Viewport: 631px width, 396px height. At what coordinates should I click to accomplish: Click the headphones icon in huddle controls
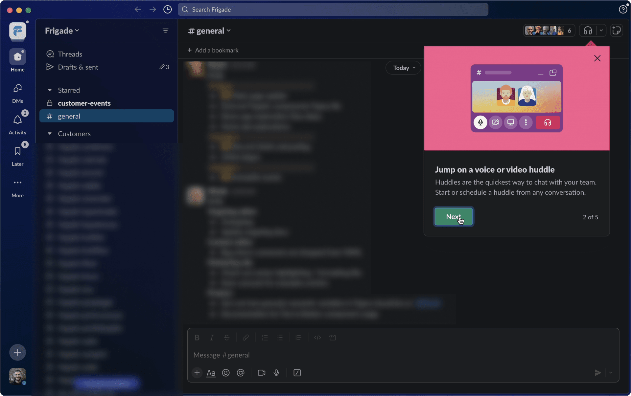pyautogui.click(x=548, y=122)
